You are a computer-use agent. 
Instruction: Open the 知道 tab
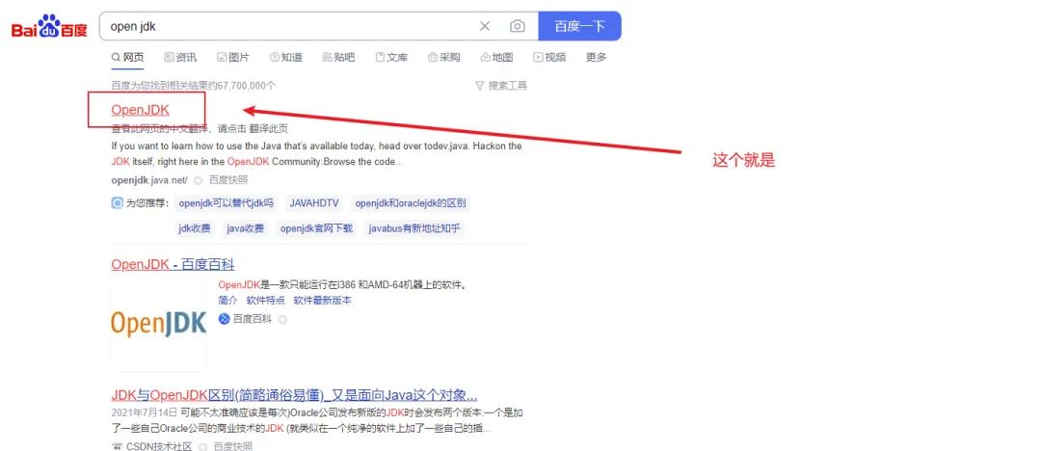pos(286,58)
